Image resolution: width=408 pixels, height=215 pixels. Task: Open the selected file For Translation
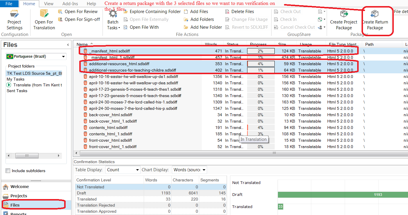pyautogui.click(x=44, y=20)
